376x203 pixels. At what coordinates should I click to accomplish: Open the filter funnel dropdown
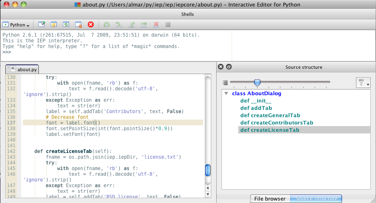[363, 83]
